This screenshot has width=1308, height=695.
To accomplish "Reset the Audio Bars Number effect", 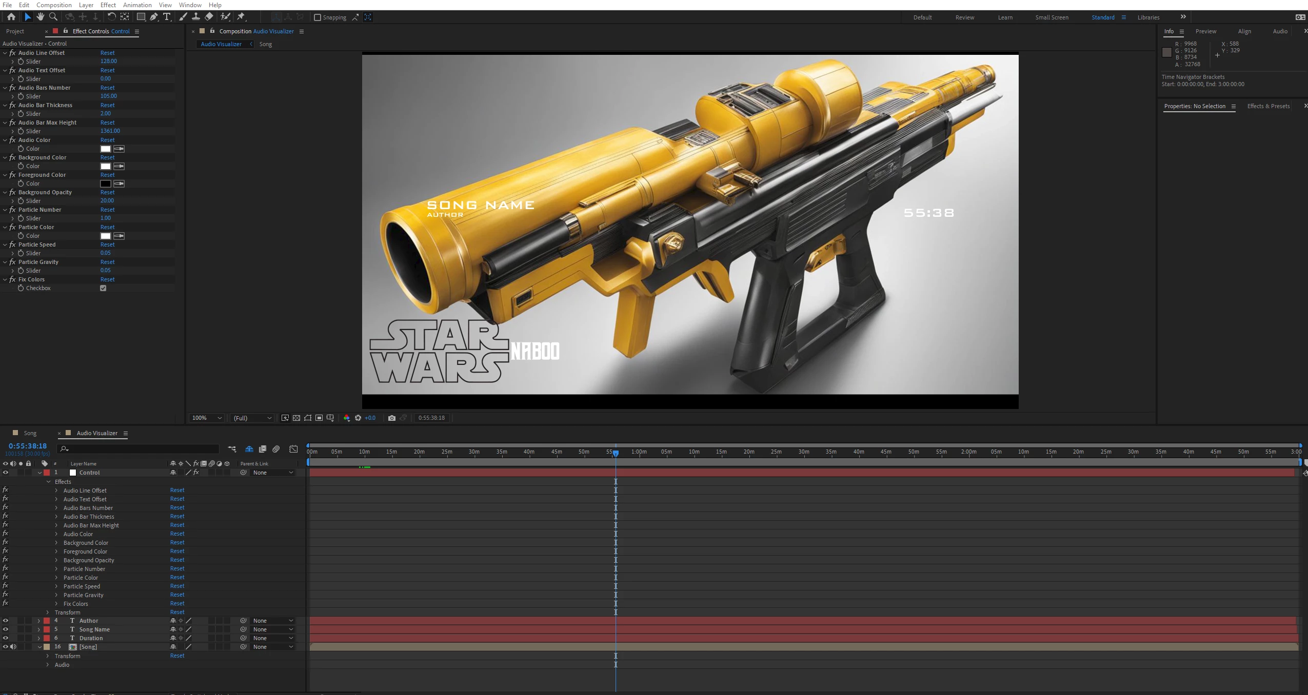I will click(x=107, y=88).
